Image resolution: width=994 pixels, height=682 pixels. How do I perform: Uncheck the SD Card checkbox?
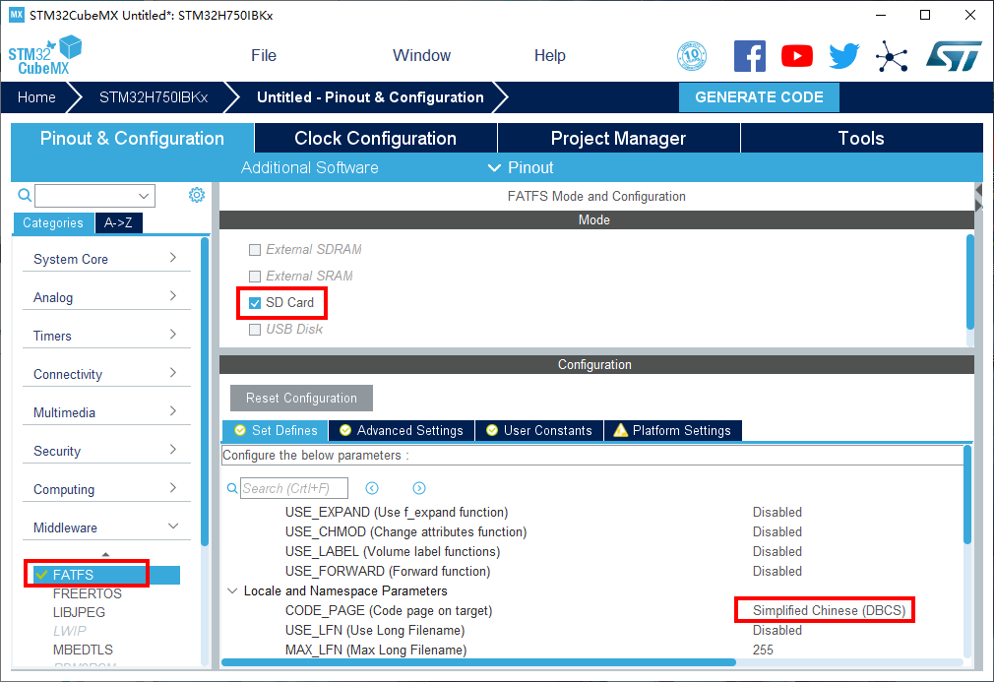255,303
